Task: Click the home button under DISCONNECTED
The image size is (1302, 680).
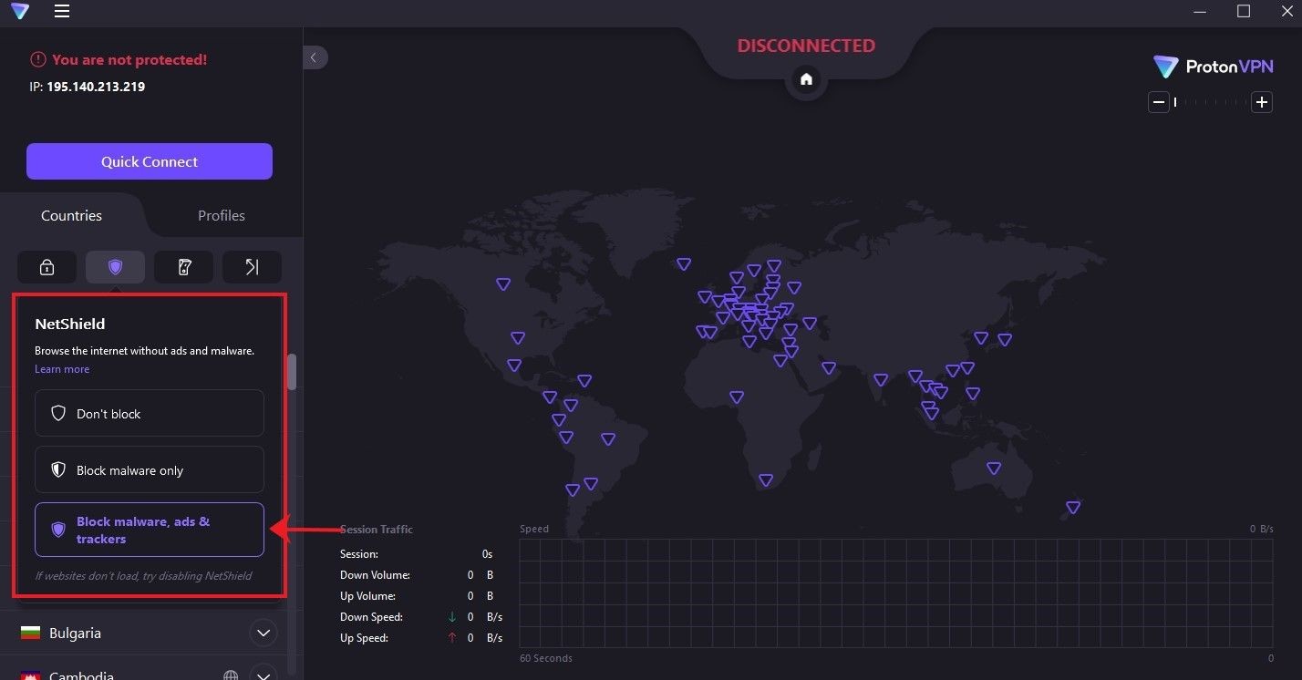Action: click(806, 79)
